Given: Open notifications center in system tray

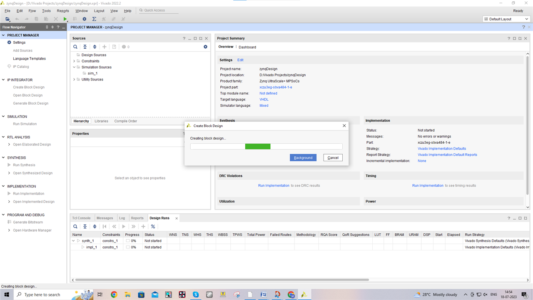Looking at the screenshot, I should (x=525, y=295).
